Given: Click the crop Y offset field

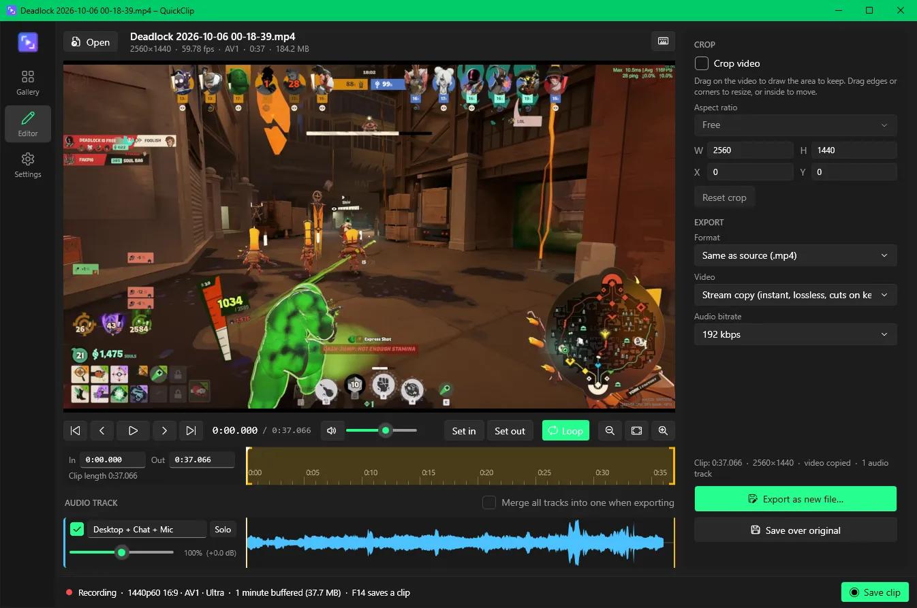Looking at the screenshot, I should (854, 172).
